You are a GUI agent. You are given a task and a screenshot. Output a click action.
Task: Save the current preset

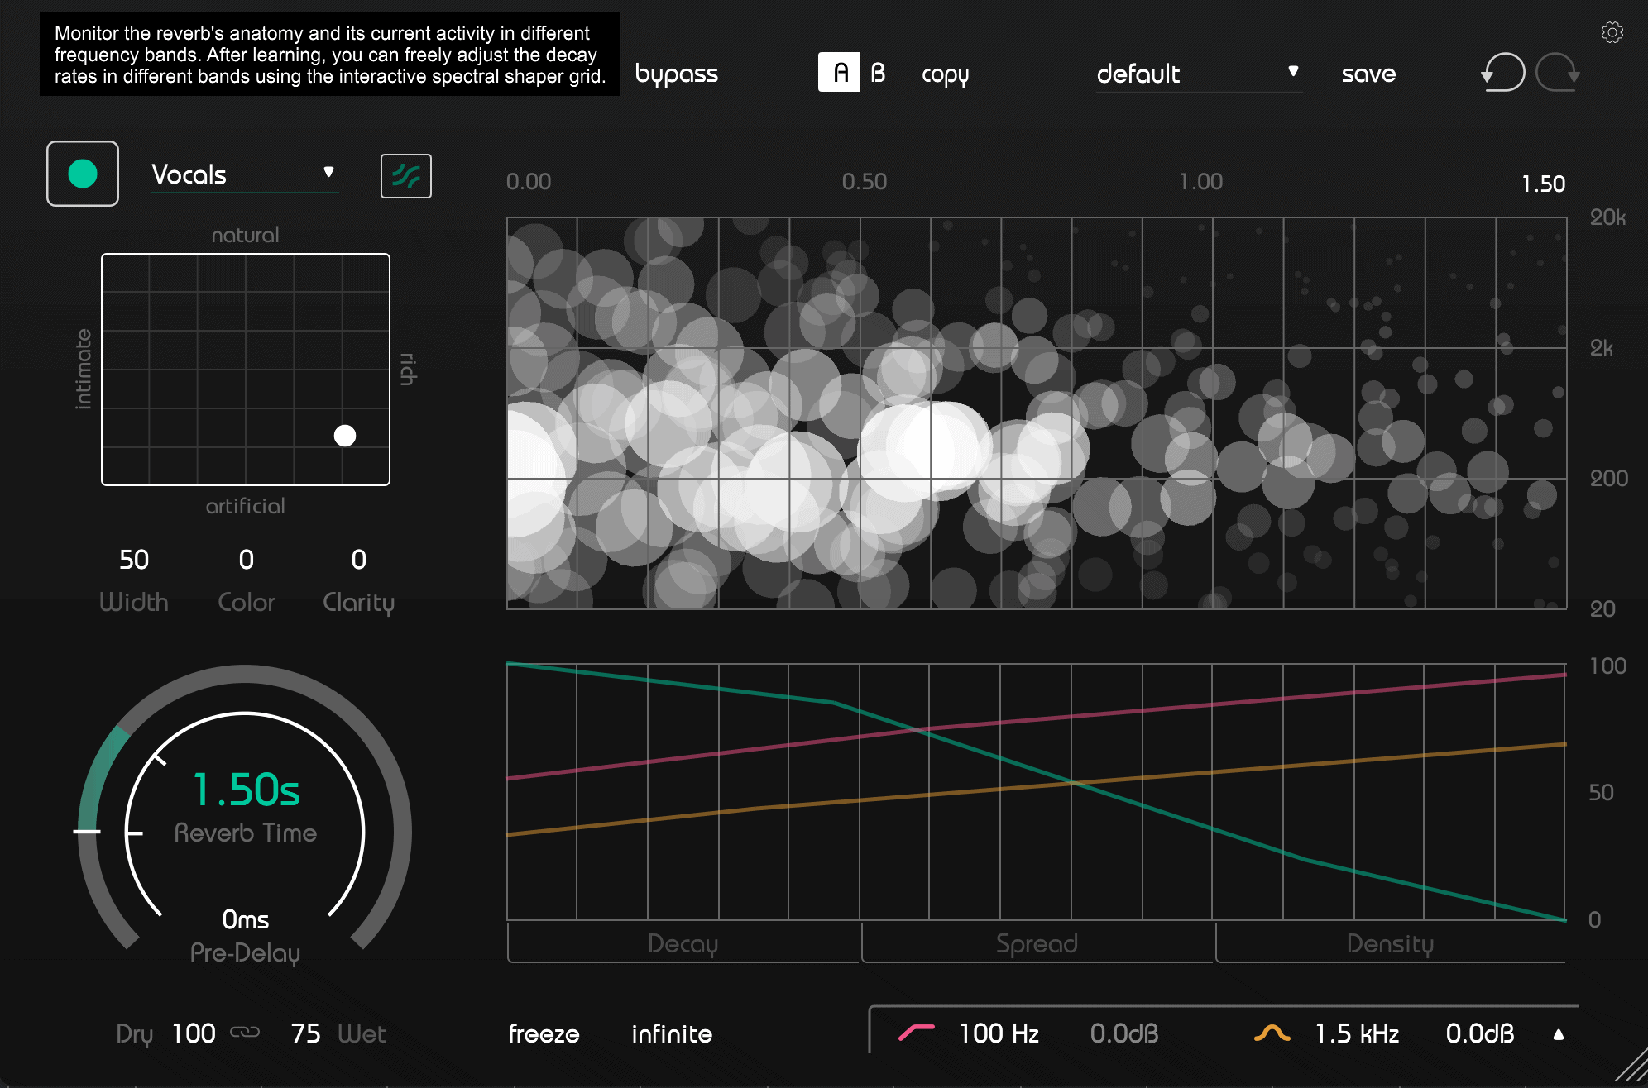coord(1368,74)
